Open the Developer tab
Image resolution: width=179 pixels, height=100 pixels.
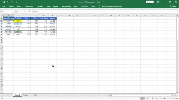tap(84, 6)
